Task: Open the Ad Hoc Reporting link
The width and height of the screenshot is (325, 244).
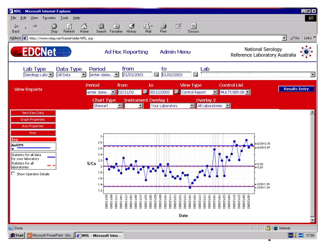Action: pos(126,52)
